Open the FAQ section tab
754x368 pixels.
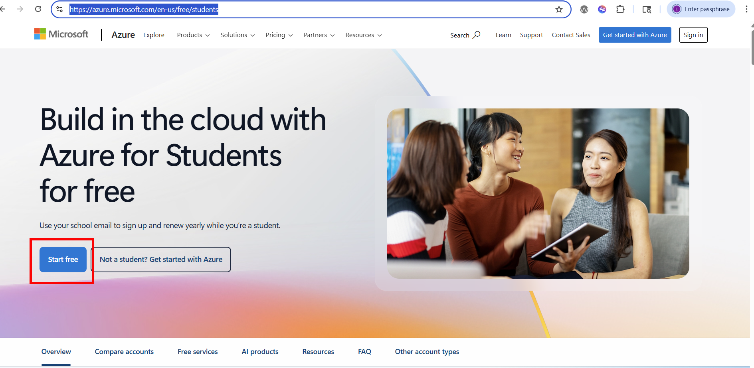(x=364, y=352)
